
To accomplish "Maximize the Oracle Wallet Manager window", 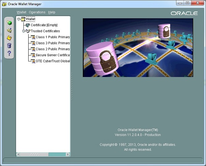I will 187,3.
